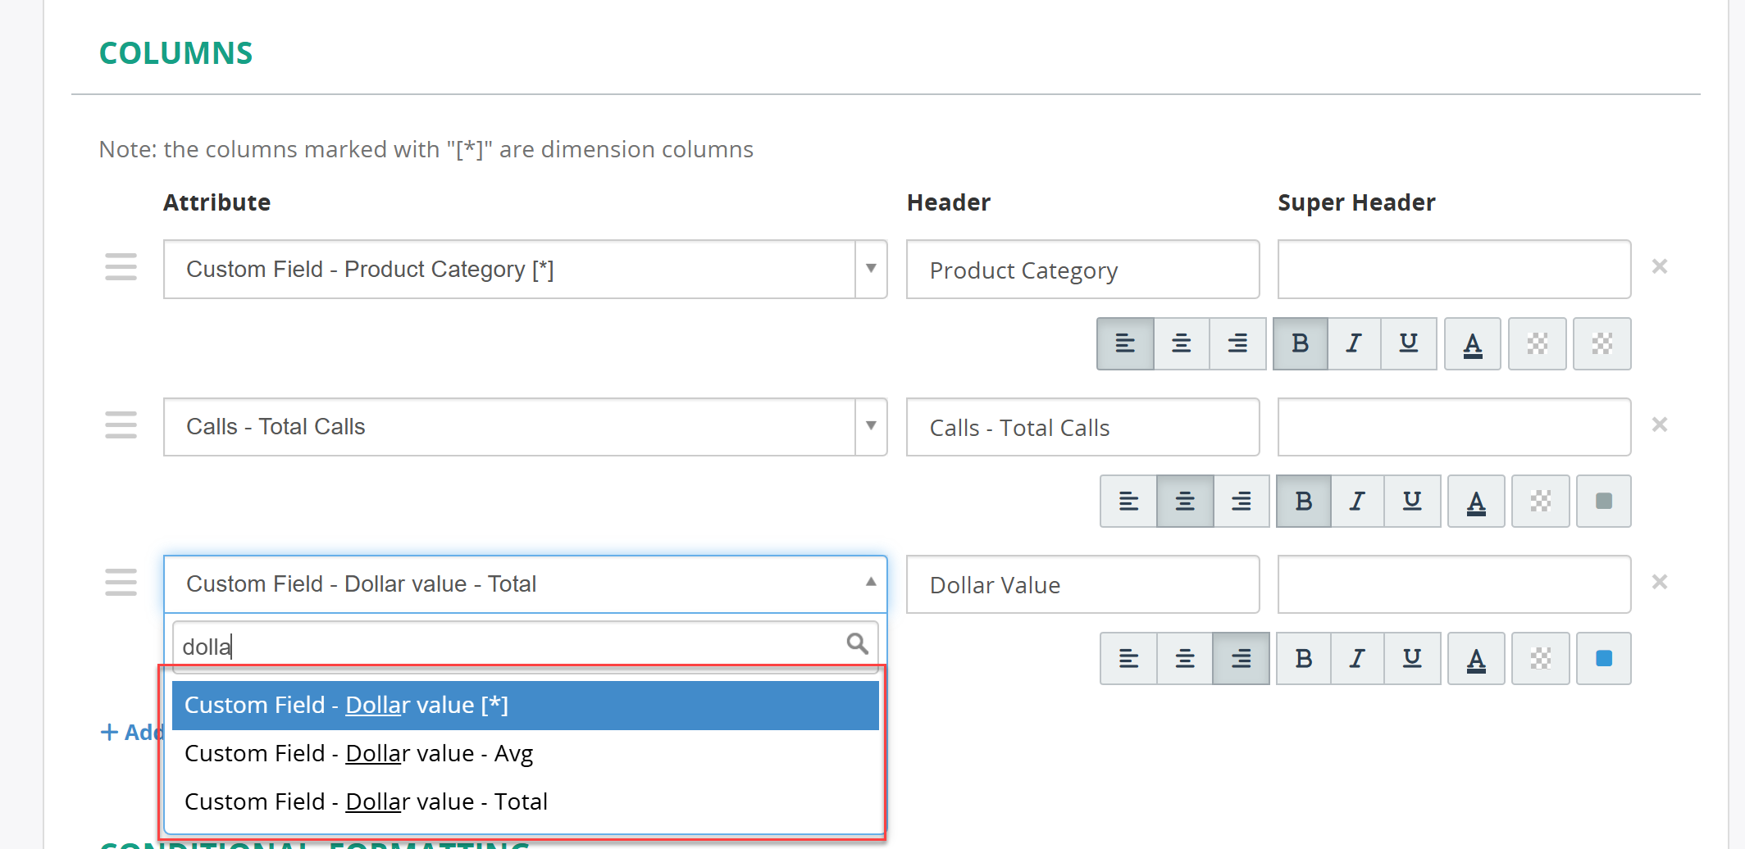Click the Add column link

[x=133, y=733]
